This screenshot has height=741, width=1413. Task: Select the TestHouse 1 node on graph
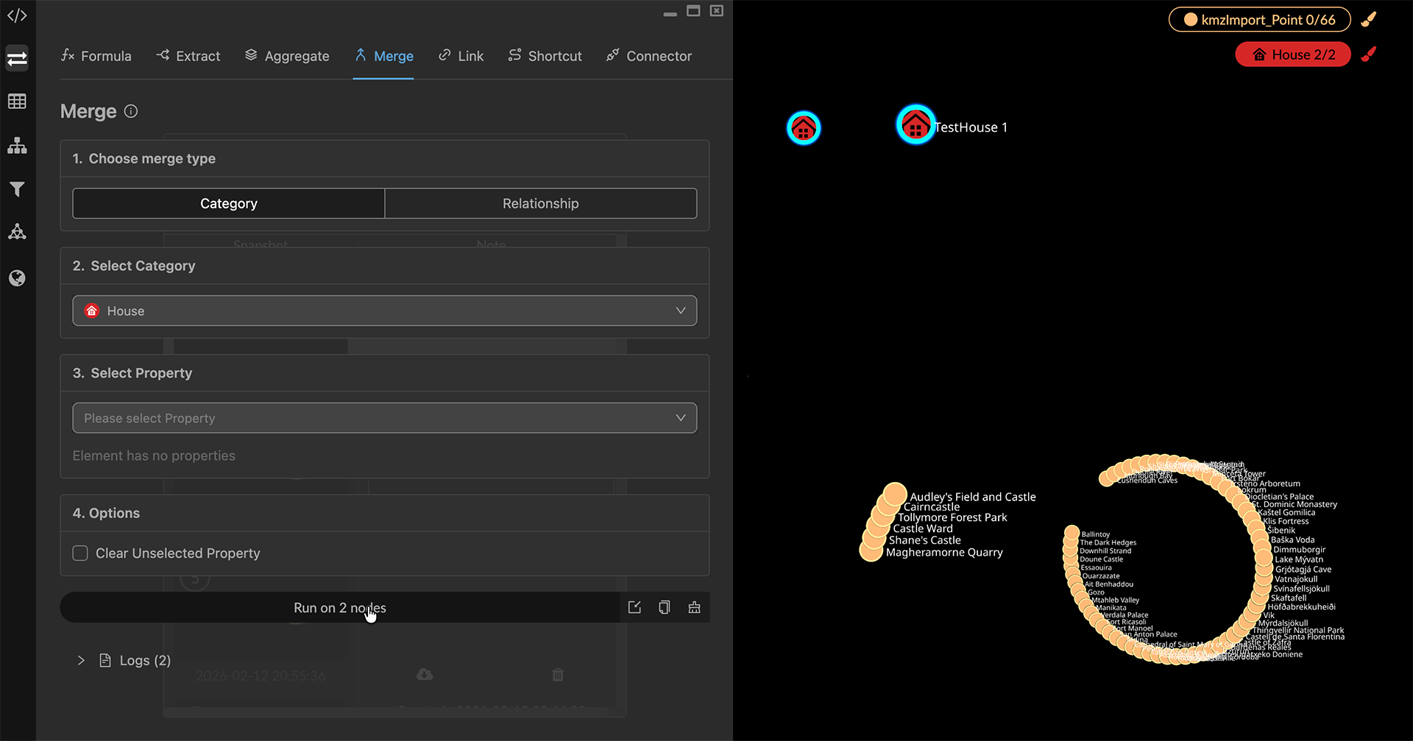pyautogui.click(x=916, y=126)
